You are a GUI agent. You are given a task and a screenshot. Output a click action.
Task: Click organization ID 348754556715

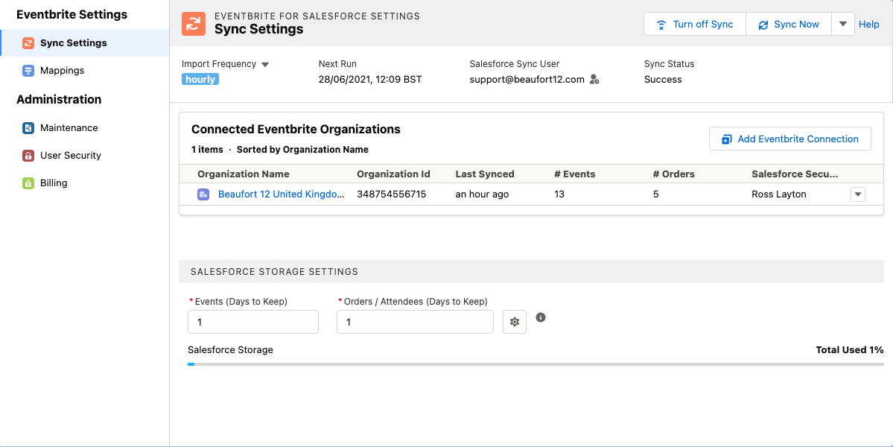[x=391, y=194]
